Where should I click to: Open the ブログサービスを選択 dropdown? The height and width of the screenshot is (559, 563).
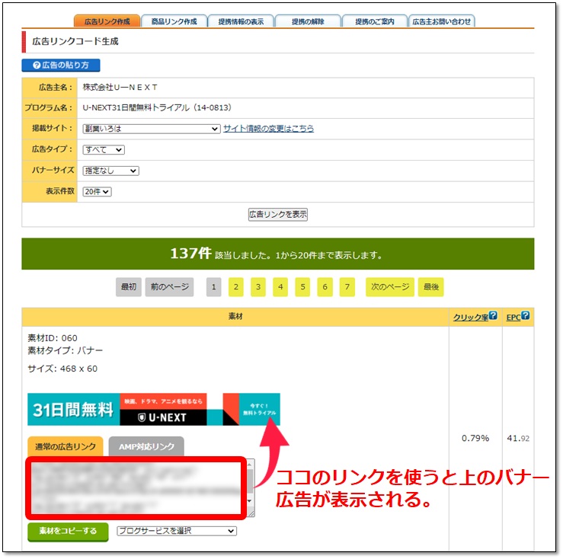[177, 531]
